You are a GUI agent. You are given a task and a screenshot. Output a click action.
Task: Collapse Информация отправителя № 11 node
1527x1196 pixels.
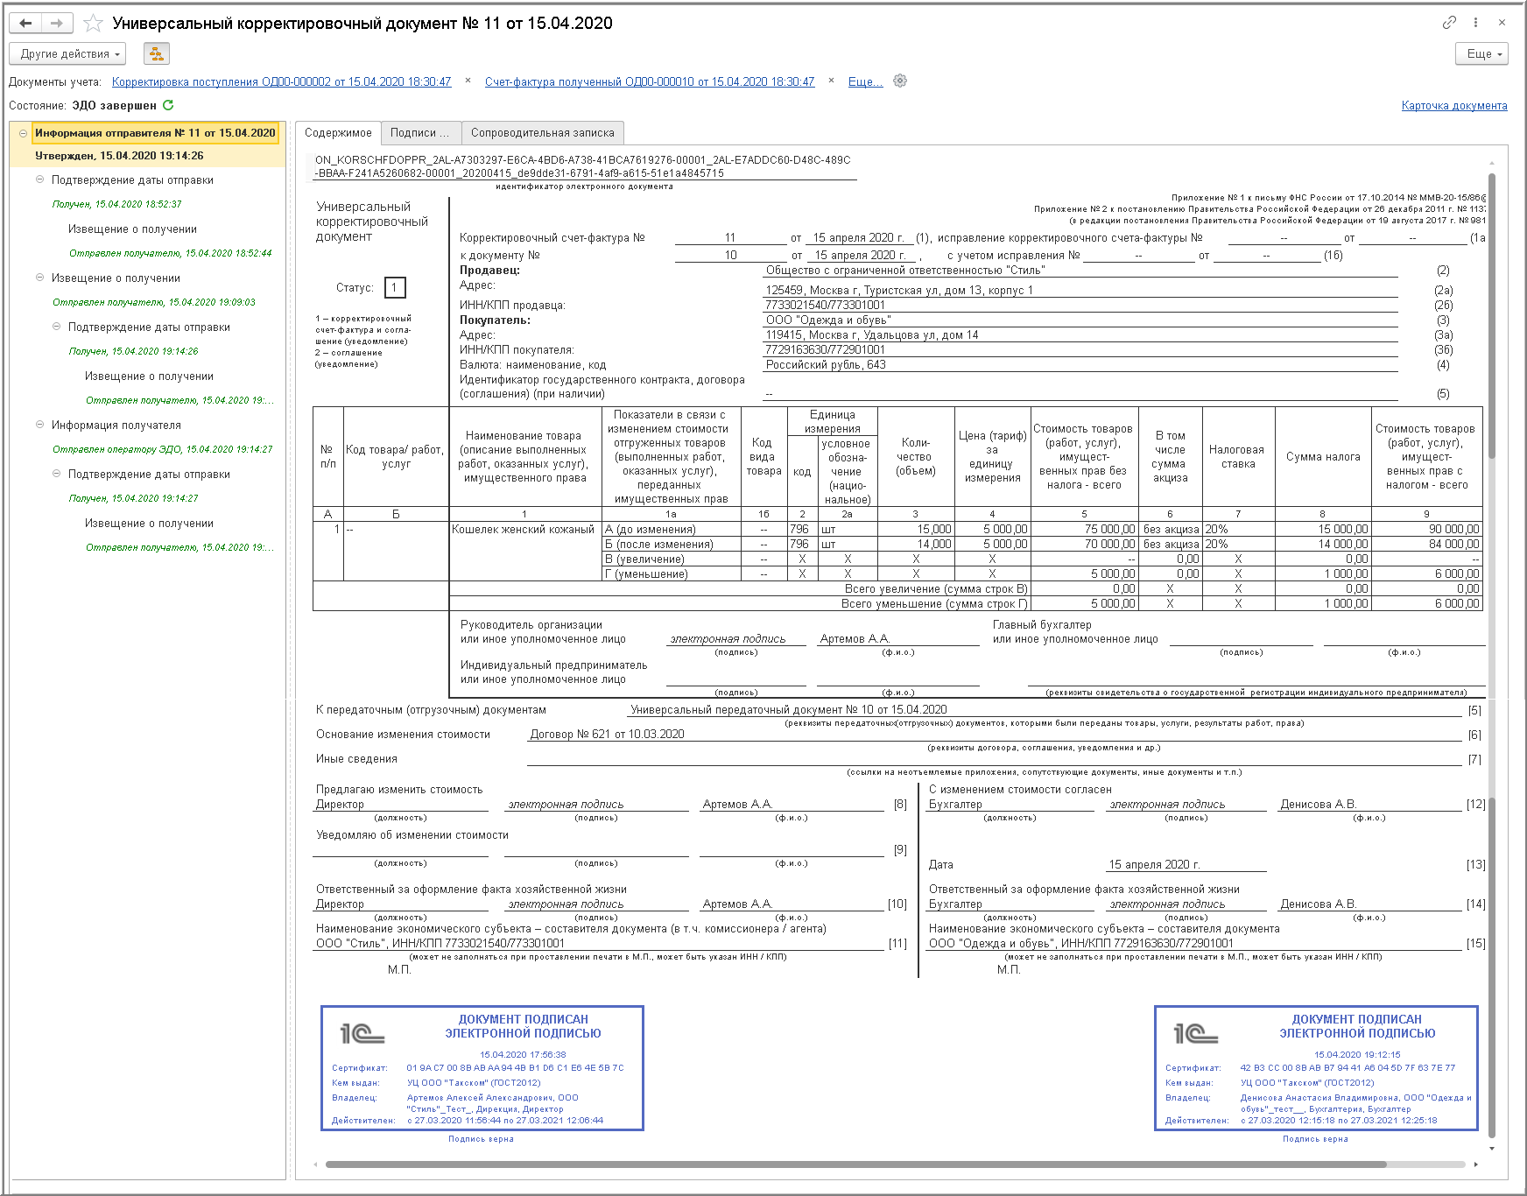pyautogui.click(x=23, y=133)
